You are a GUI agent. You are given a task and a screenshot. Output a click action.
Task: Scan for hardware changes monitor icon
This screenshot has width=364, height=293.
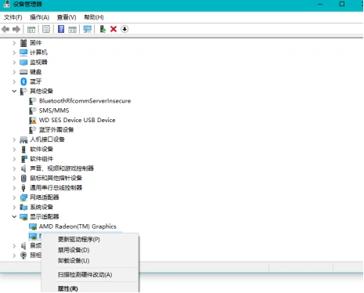pos(88,29)
